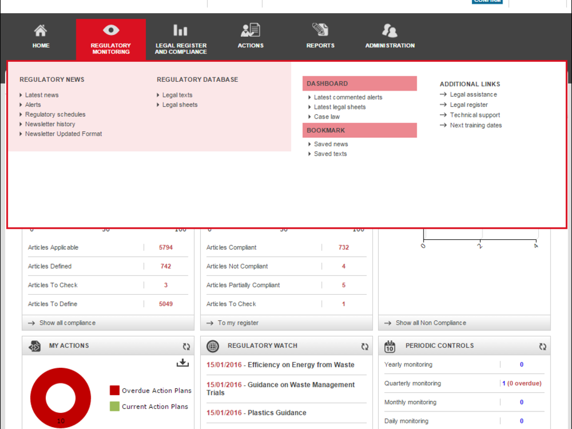The width and height of the screenshot is (572, 429).
Task: Download the My Actions chart data
Action: point(182,363)
